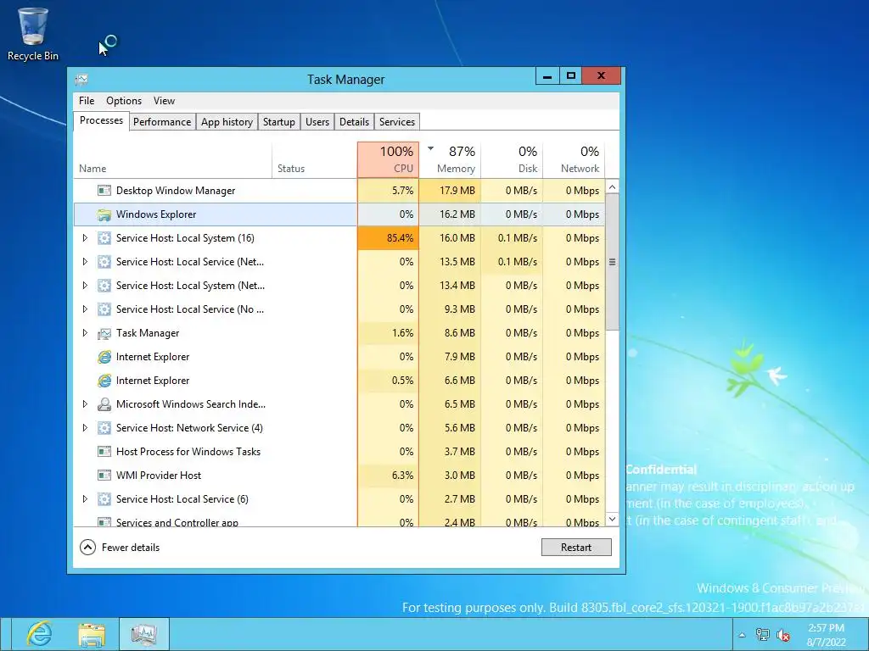The width and height of the screenshot is (869, 651).
Task: Switch to the Performance tab
Action: [x=162, y=122]
